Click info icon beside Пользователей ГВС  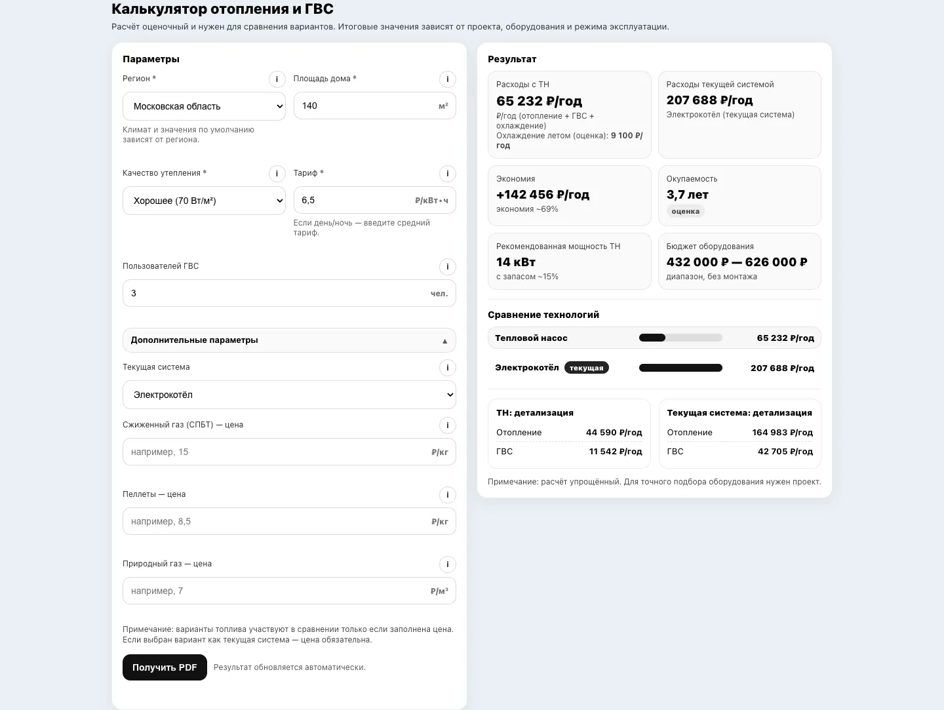(x=448, y=267)
